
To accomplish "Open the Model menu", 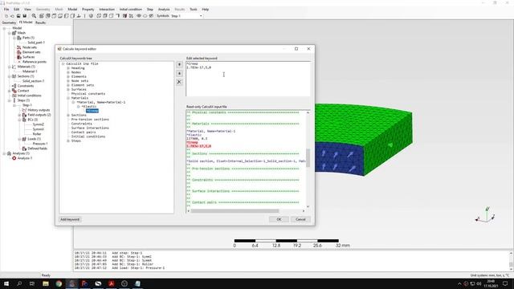I will [x=72, y=9].
